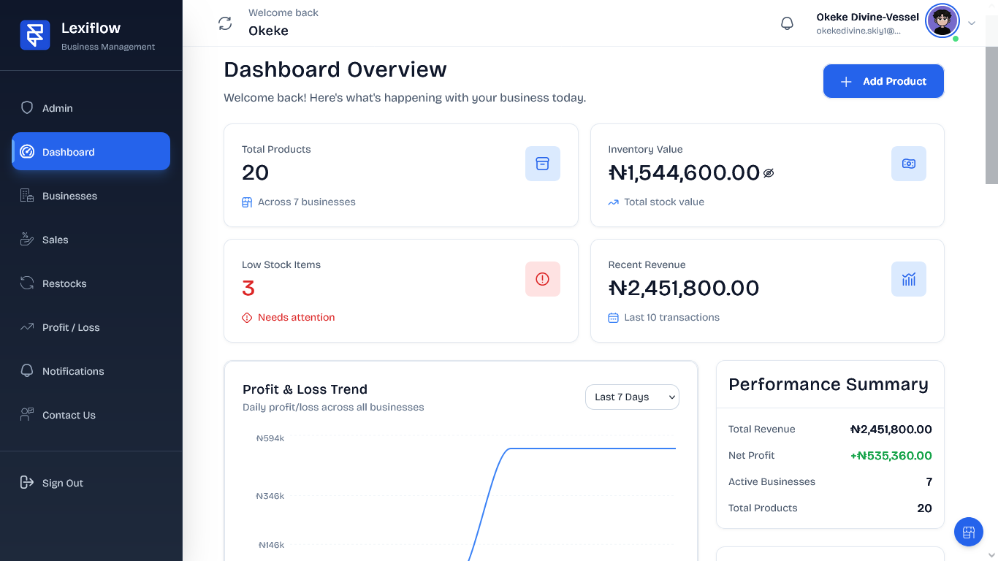The height and width of the screenshot is (561, 998).
Task: Click the store icon beside Across 7 businesses
Action: pyautogui.click(x=247, y=202)
